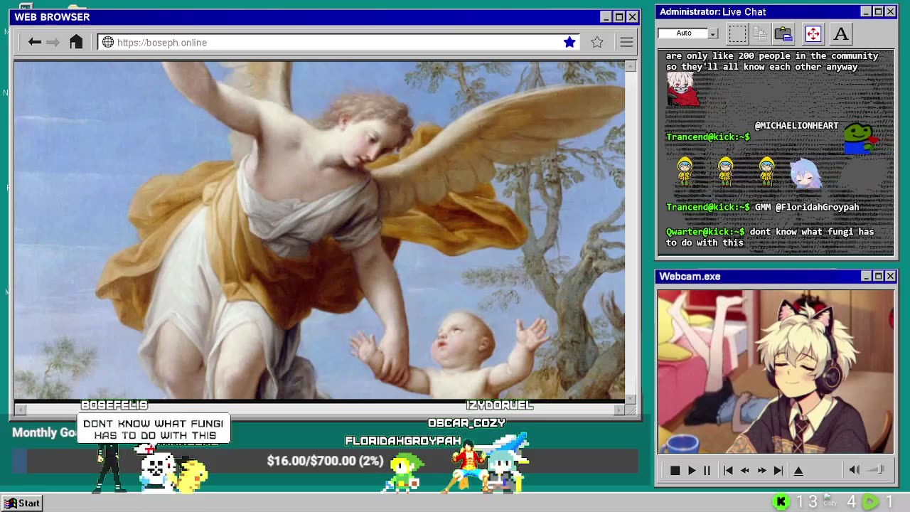Screen dimensions: 910x512
Task: Click the OSCAR_COZY name label
Action: point(466,423)
